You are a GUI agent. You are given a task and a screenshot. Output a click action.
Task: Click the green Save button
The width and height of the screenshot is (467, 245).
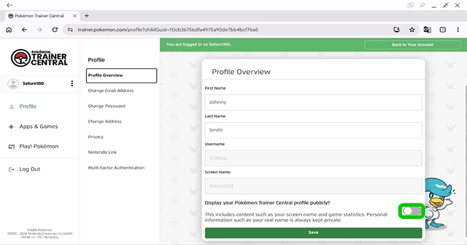coord(313,232)
